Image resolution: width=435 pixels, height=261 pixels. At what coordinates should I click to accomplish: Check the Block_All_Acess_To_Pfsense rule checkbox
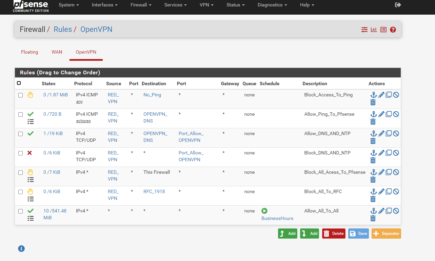[20, 172]
